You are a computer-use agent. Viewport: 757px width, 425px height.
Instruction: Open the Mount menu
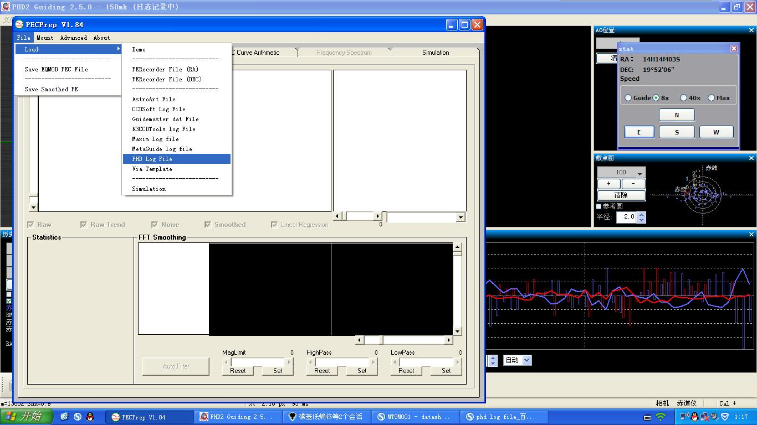point(45,38)
